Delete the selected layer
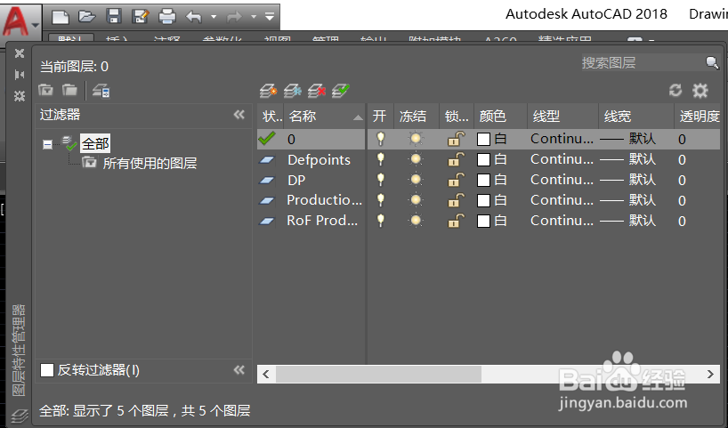This screenshot has width=728, height=428. pos(317,91)
